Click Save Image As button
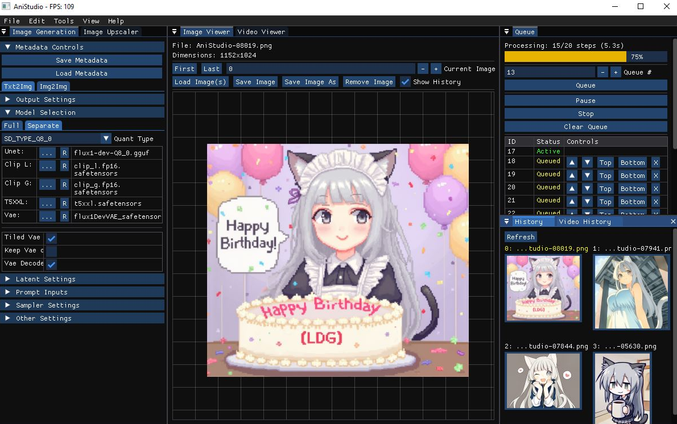677x424 pixels. click(310, 82)
